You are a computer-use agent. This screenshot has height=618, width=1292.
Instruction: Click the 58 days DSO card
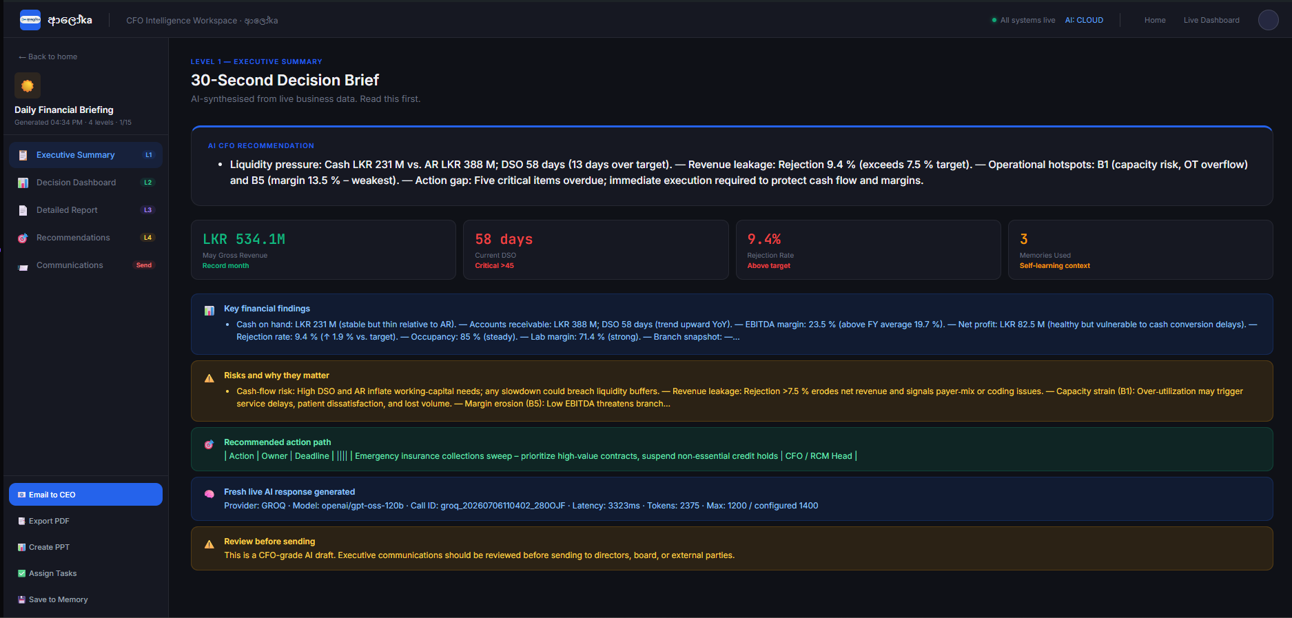[x=595, y=249]
